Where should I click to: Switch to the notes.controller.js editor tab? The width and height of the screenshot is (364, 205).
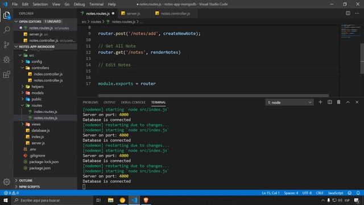tap(175, 14)
